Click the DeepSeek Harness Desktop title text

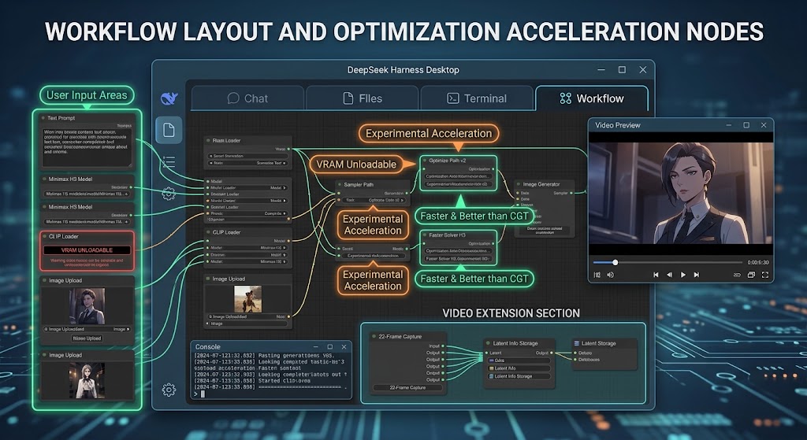(403, 70)
